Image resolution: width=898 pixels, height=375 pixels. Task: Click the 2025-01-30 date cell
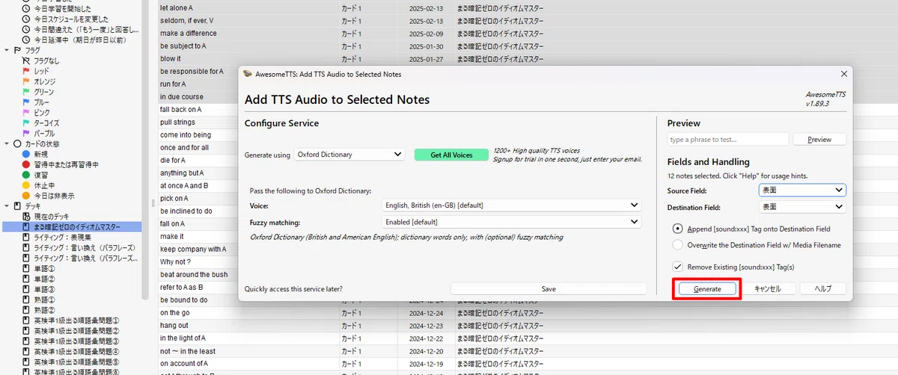pos(427,46)
